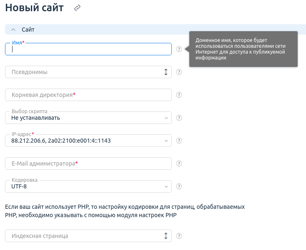Click the Псевдонимы input field

pos(84,72)
